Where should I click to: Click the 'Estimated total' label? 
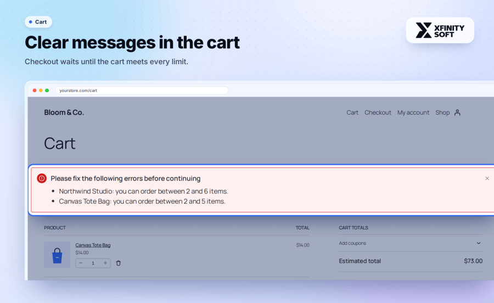(360, 261)
